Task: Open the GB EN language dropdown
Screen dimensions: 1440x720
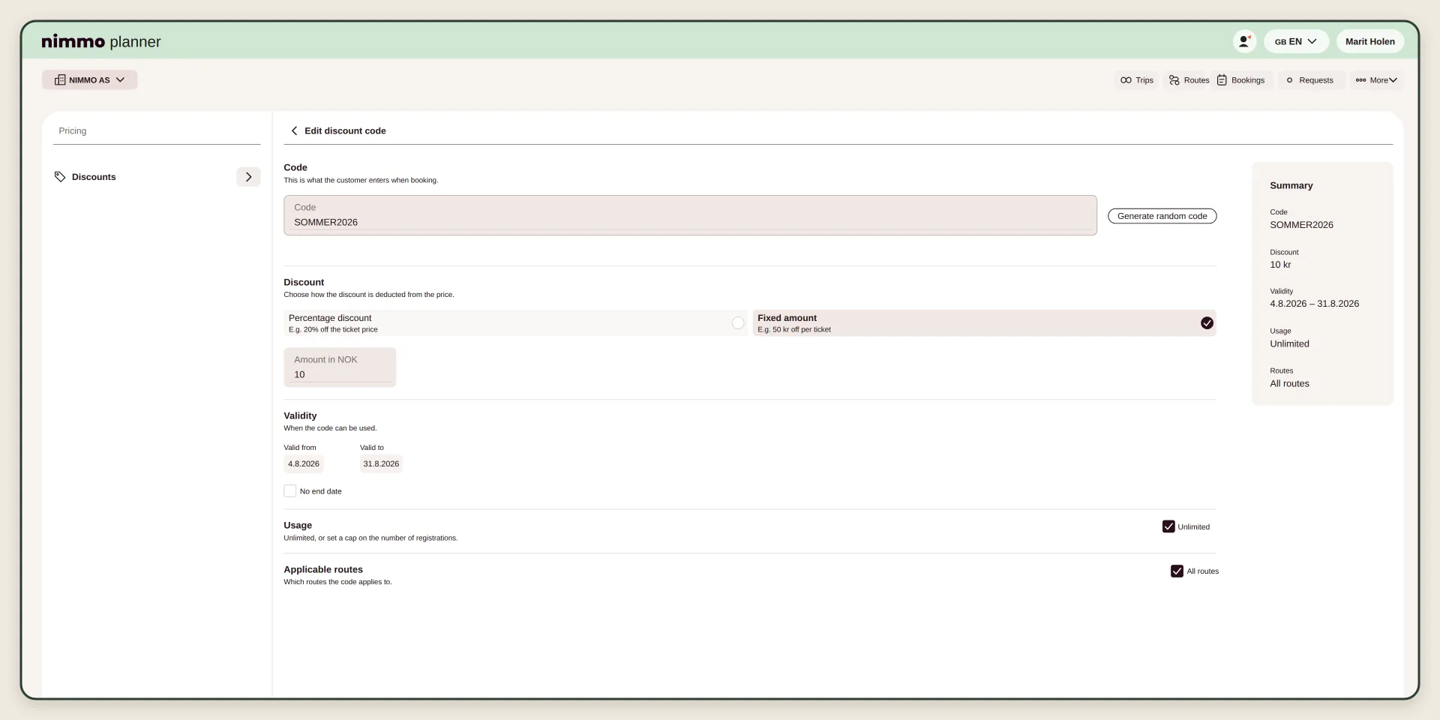Action: pyautogui.click(x=1296, y=41)
